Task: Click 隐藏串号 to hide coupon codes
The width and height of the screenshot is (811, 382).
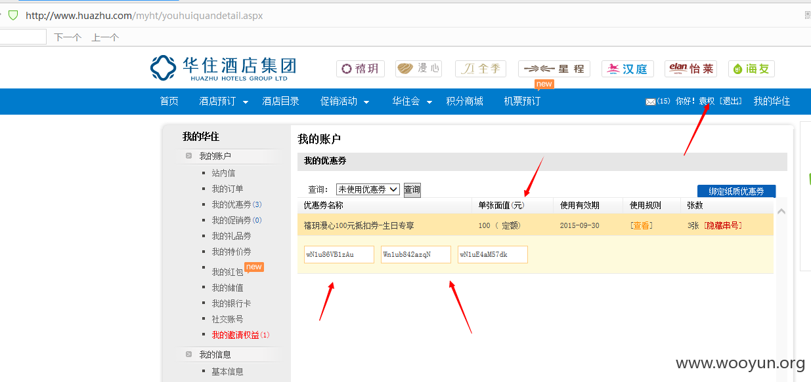Action: pos(723,225)
